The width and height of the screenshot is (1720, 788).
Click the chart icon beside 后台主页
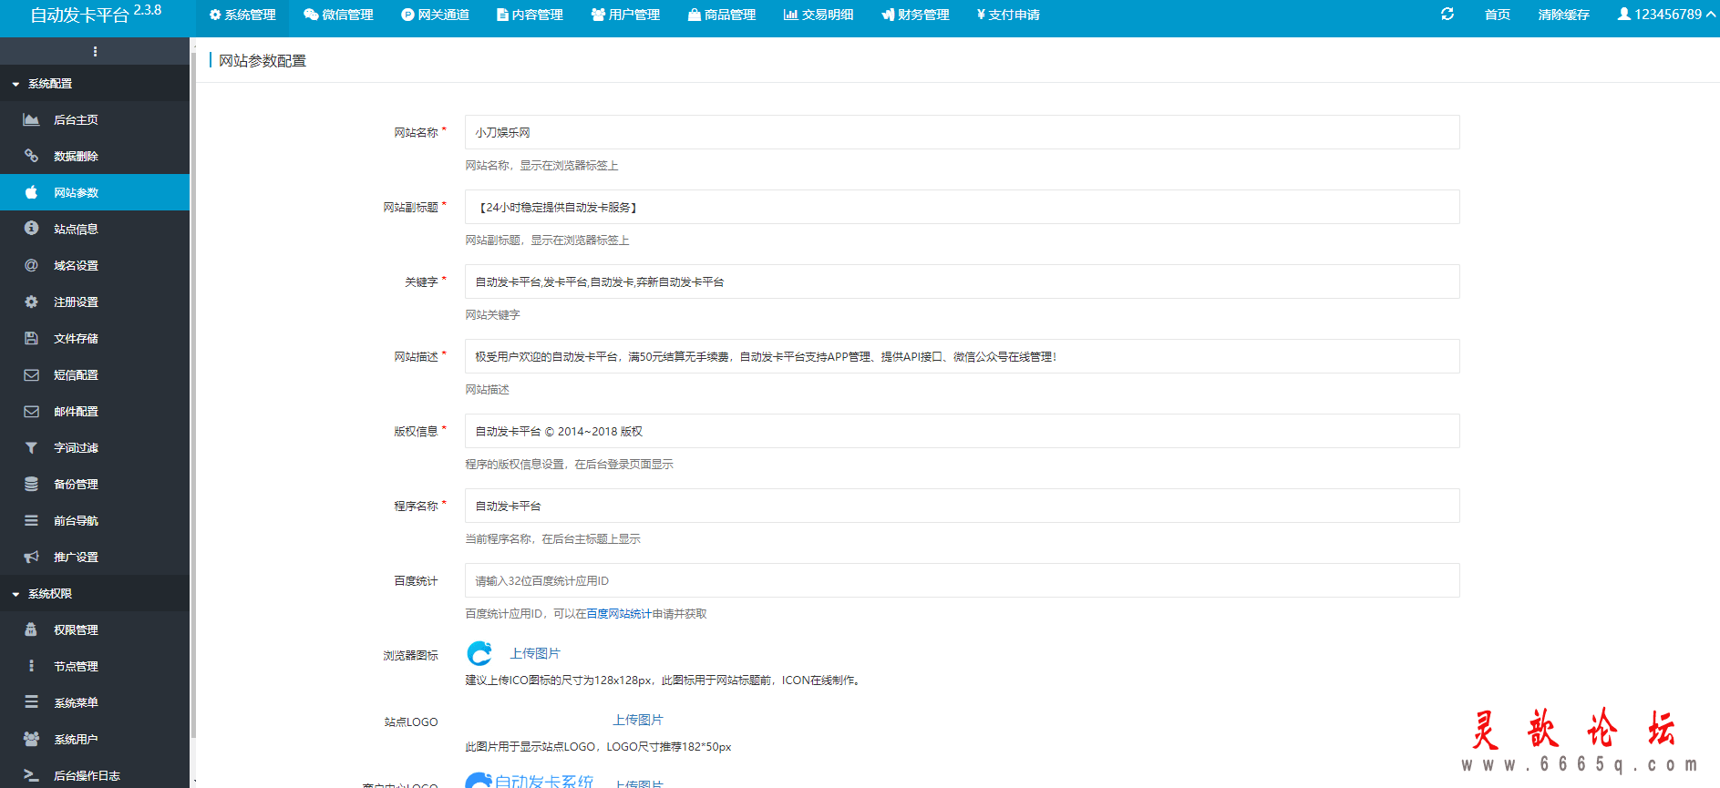(x=31, y=119)
